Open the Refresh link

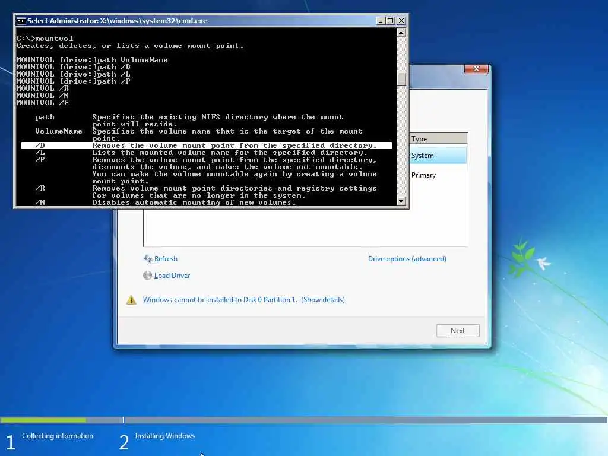click(x=166, y=259)
